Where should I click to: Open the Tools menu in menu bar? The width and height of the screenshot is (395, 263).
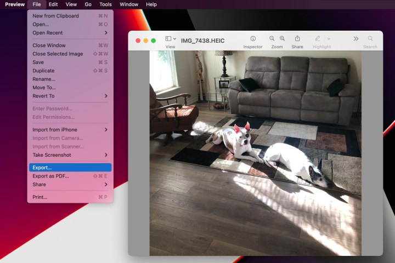(x=105, y=4)
